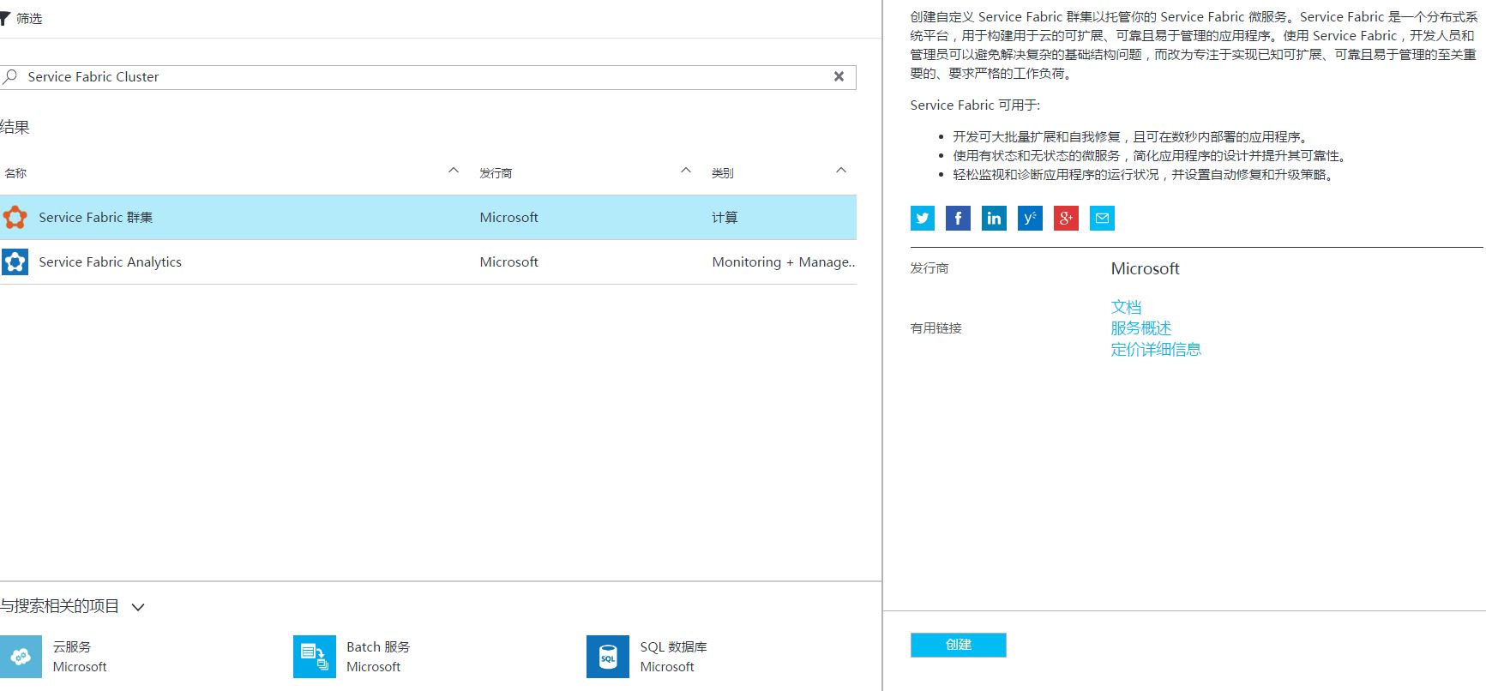Sort results by 名称 column arrow
Image resolution: width=1486 pixels, height=691 pixels.
[x=454, y=171]
